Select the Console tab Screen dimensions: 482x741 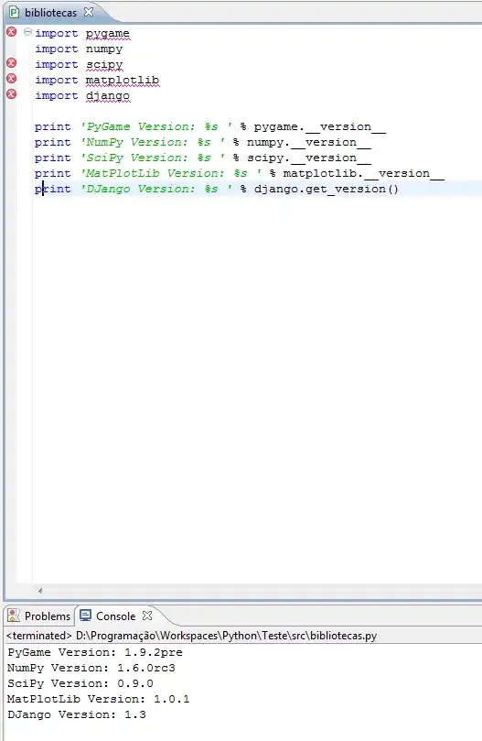[115, 616]
